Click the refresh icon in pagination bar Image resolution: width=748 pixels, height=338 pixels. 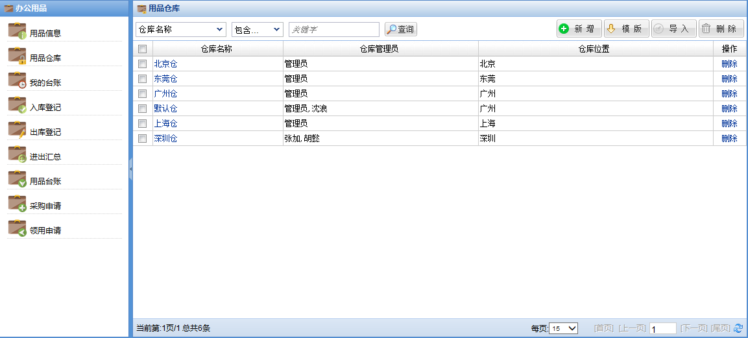click(x=738, y=328)
